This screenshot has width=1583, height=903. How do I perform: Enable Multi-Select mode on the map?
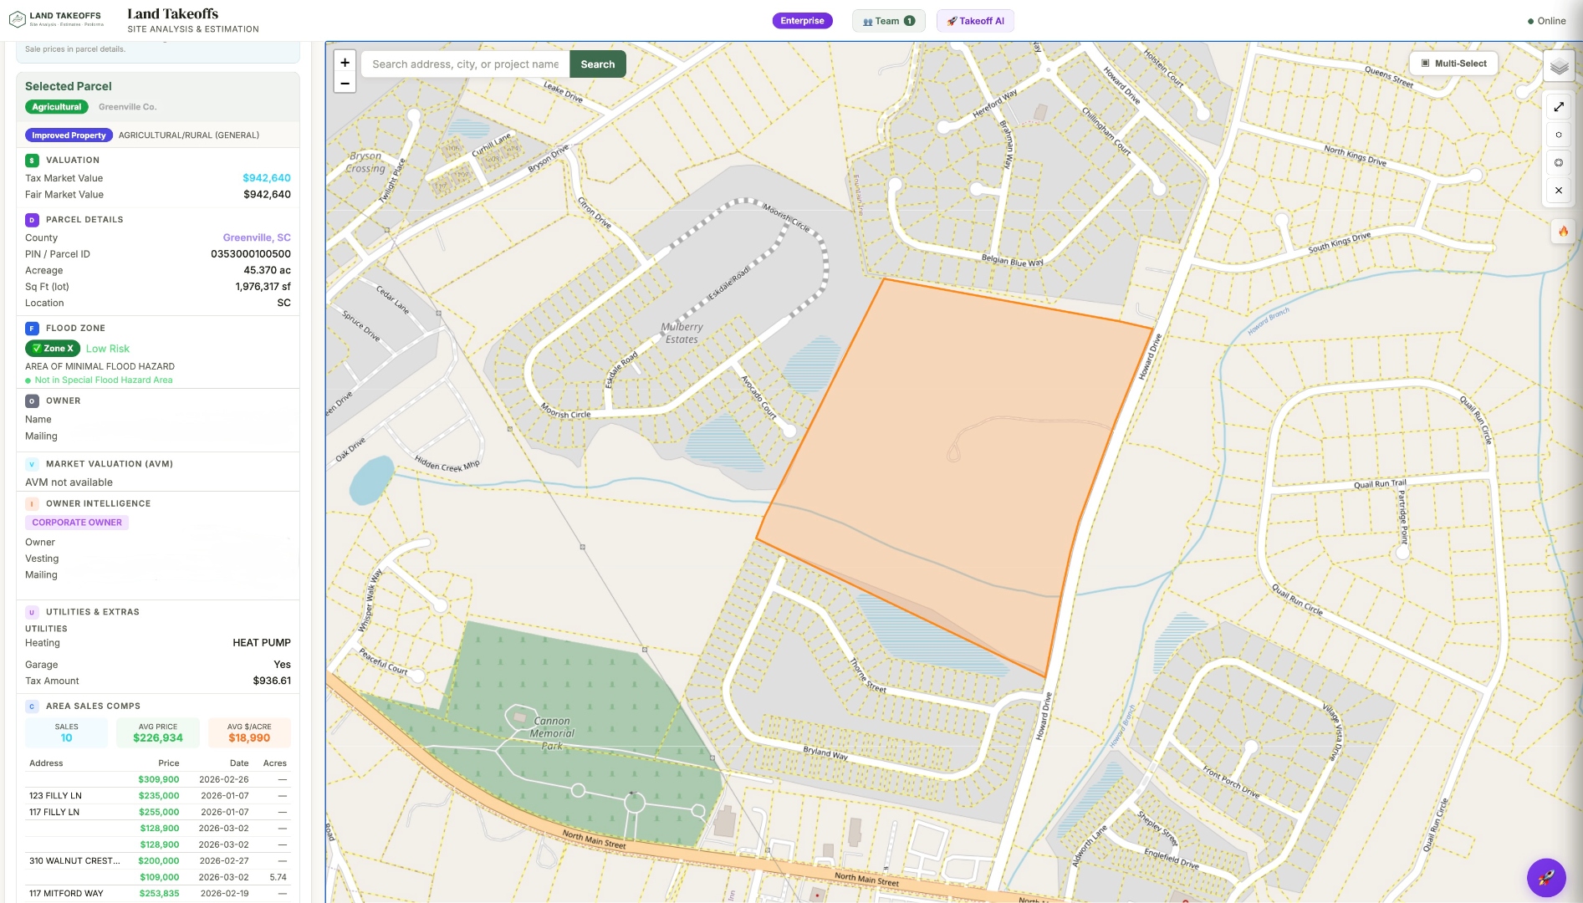click(1453, 63)
